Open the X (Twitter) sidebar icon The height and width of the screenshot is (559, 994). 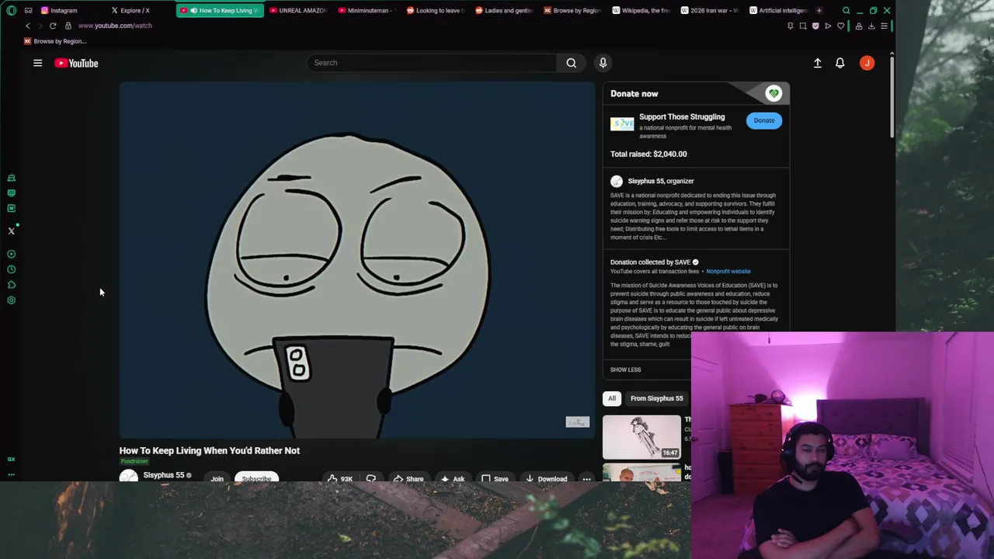(11, 231)
